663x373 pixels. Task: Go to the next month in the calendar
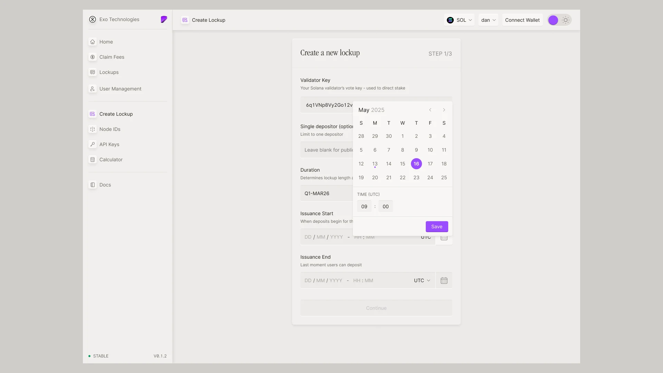point(444,110)
